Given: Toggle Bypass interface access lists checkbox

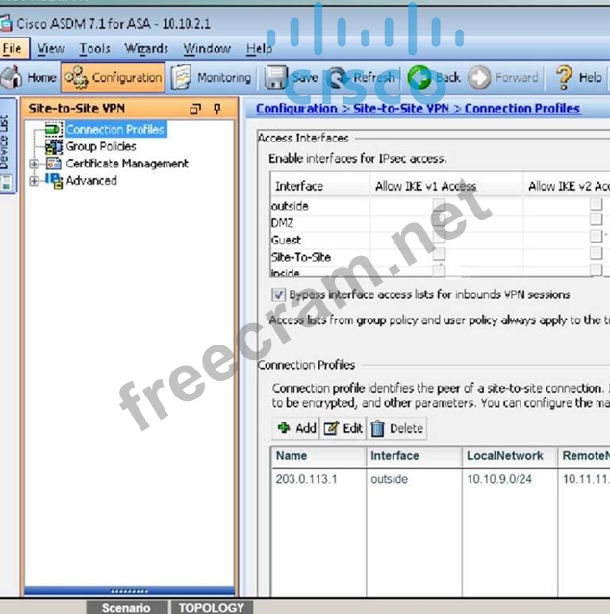Looking at the screenshot, I should tap(279, 294).
